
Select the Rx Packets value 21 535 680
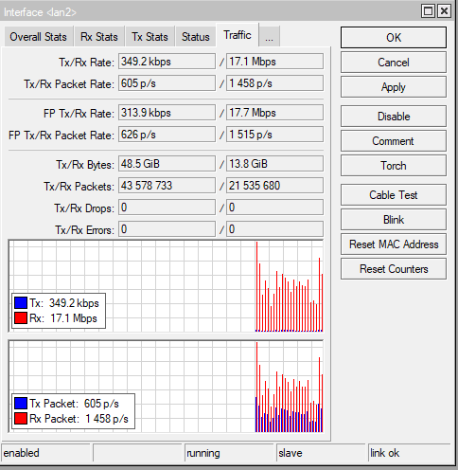[274, 186]
